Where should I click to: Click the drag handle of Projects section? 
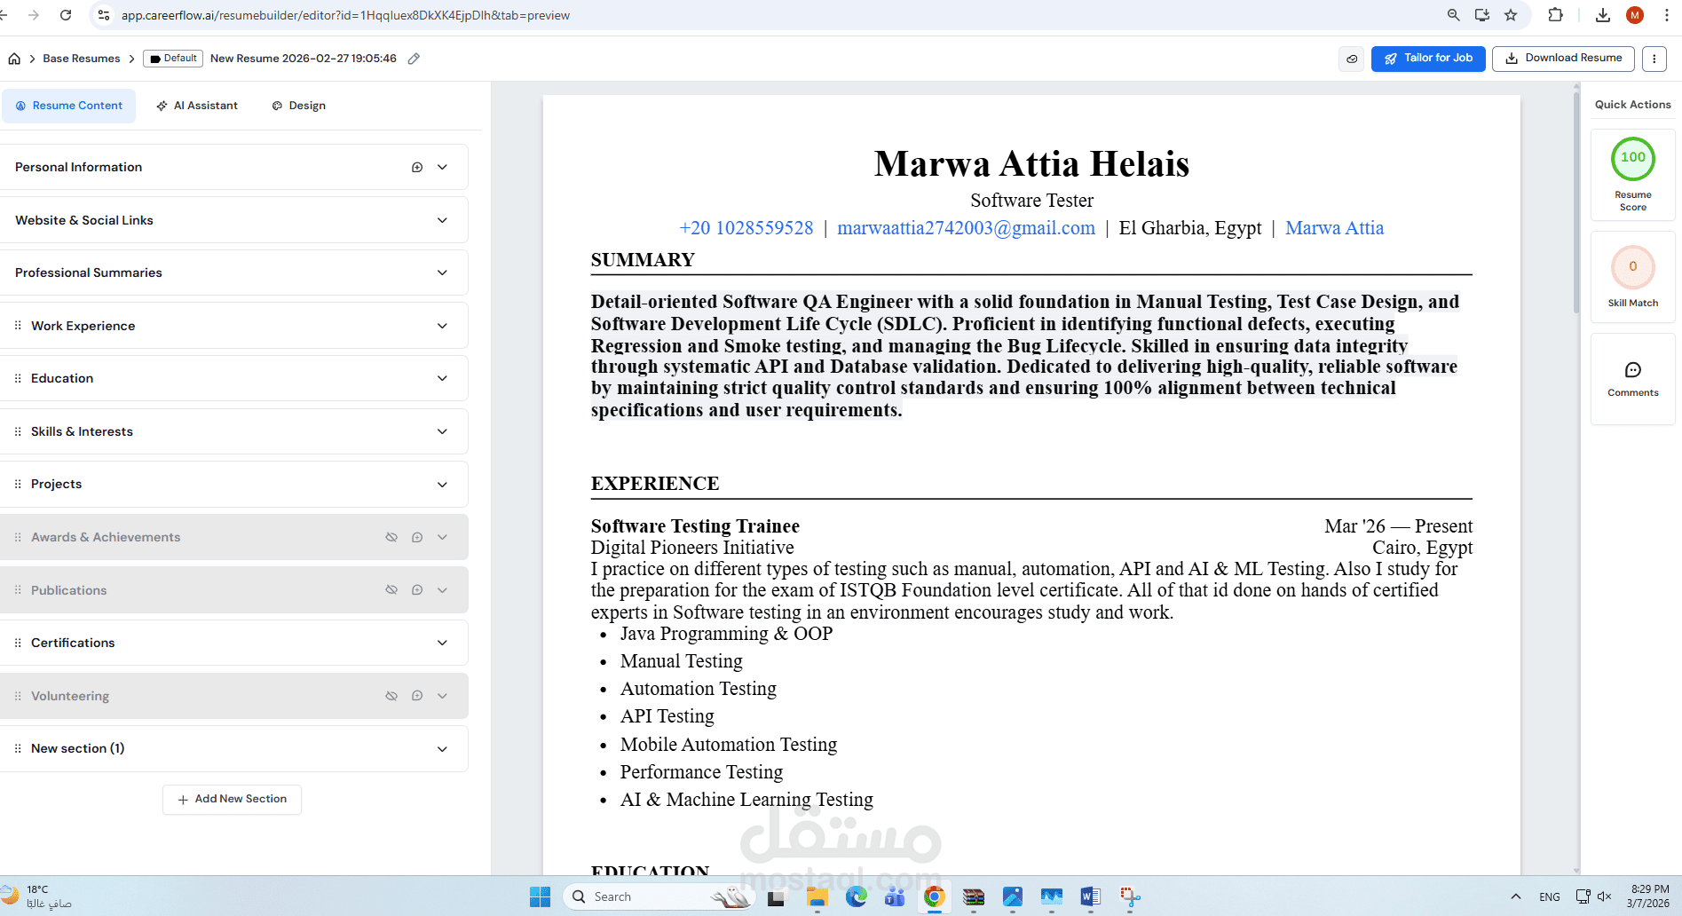(x=18, y=484)
